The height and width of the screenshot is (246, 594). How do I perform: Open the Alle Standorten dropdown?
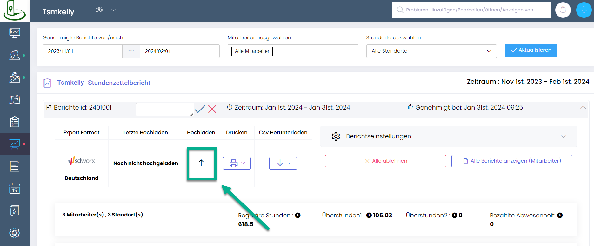point(431,51)
